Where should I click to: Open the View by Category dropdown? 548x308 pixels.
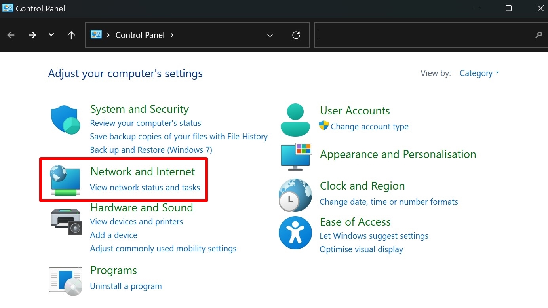(479, 73)
